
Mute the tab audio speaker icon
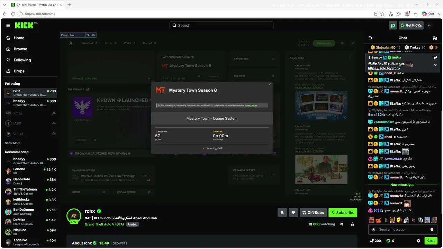click(18, 5)
